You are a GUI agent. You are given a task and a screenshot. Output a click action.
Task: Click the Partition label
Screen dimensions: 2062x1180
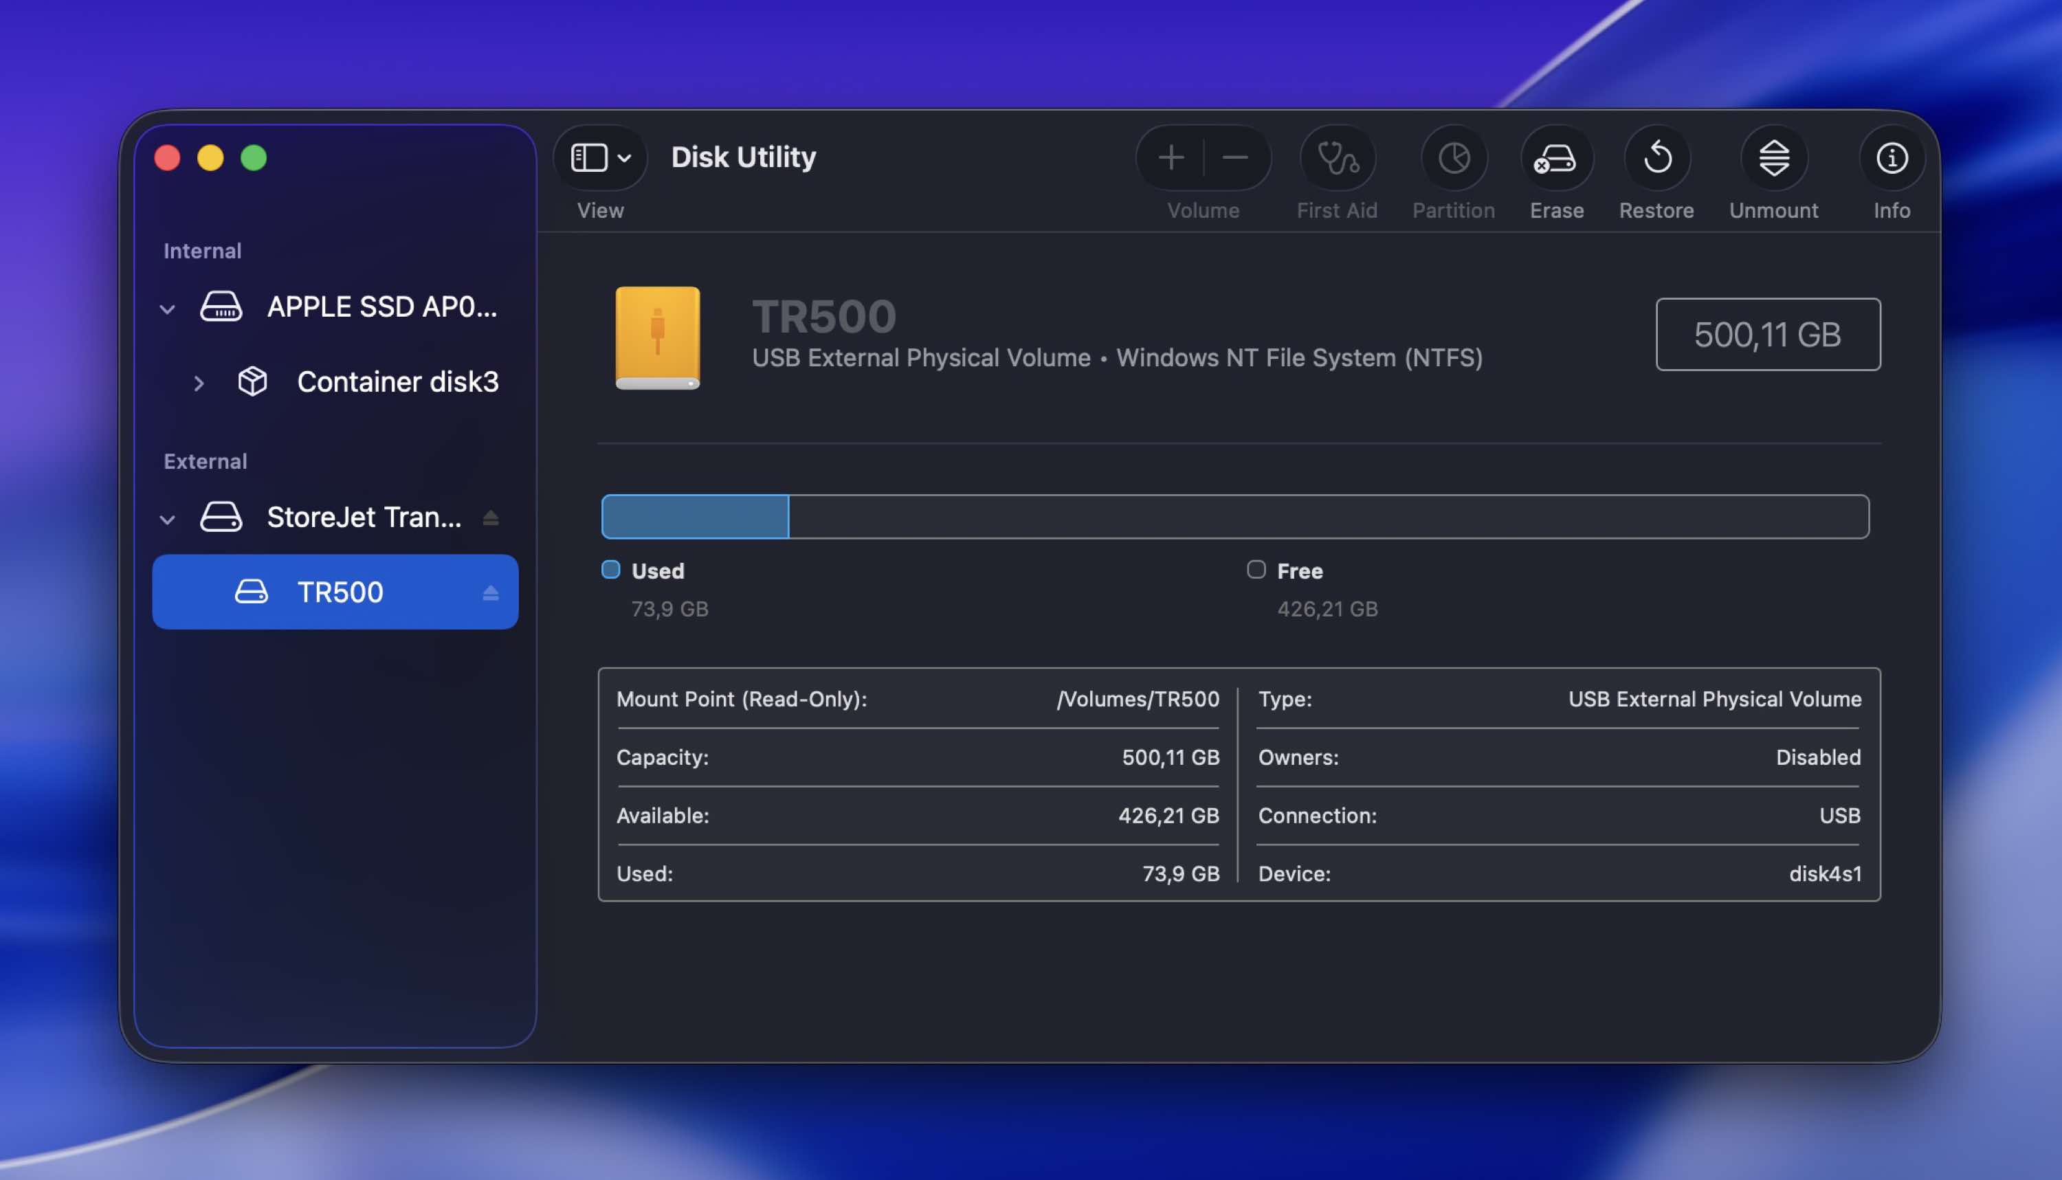click(1453, 210)
